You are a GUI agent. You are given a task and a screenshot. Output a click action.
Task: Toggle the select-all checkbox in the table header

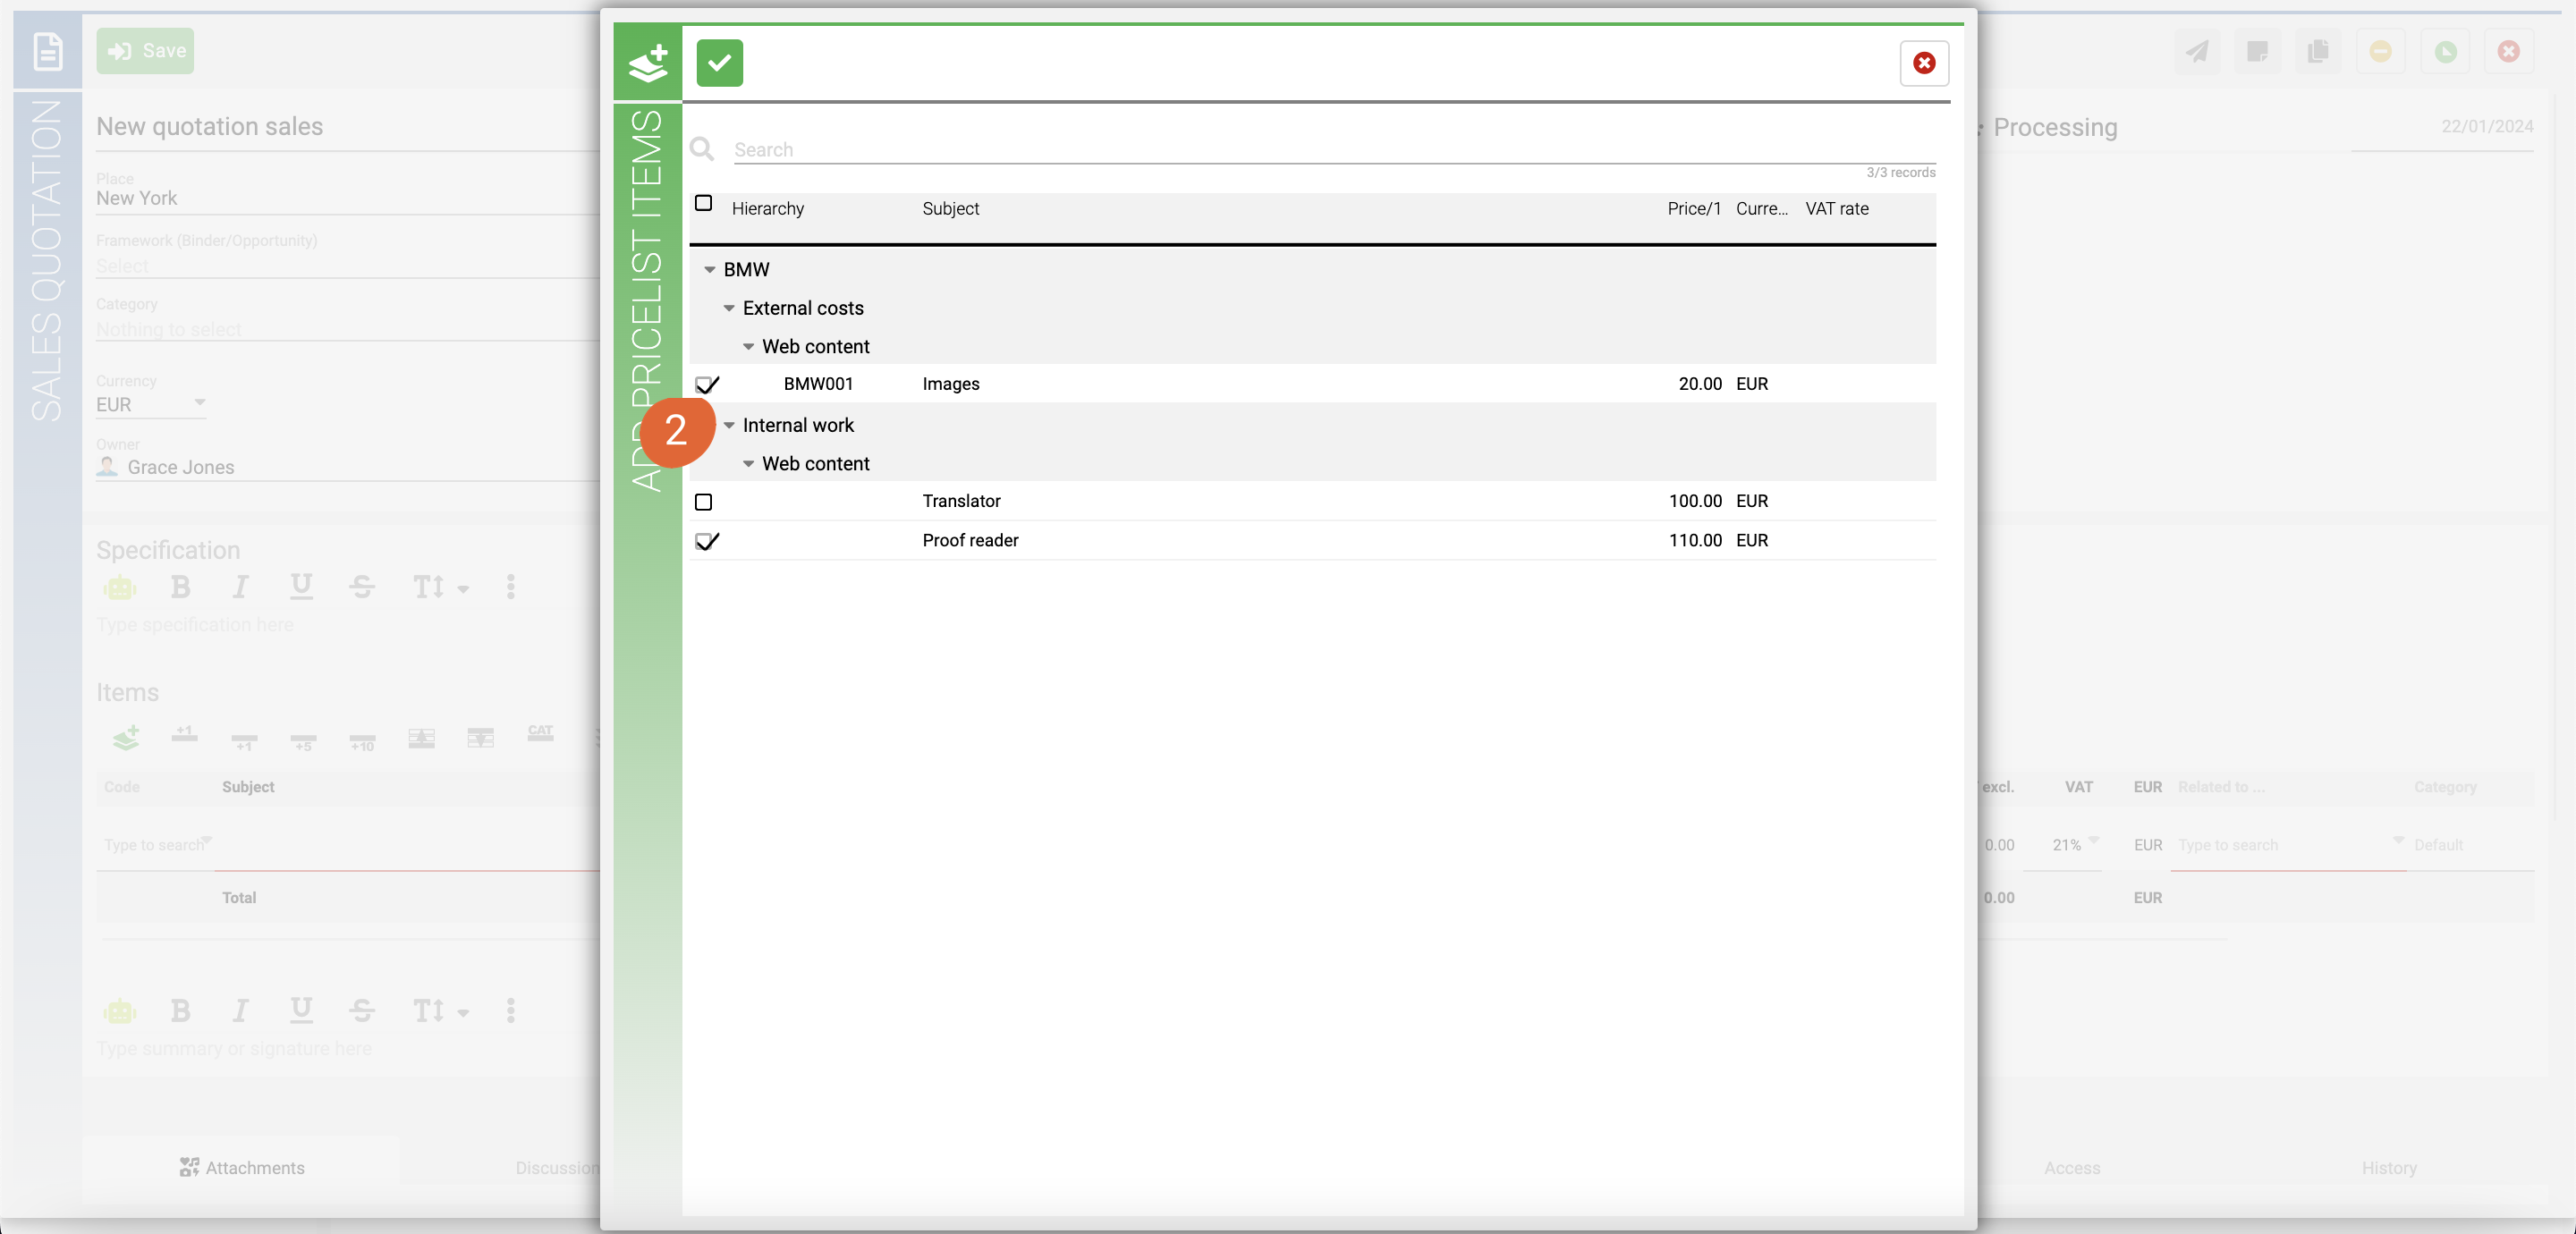pos(703,203)
